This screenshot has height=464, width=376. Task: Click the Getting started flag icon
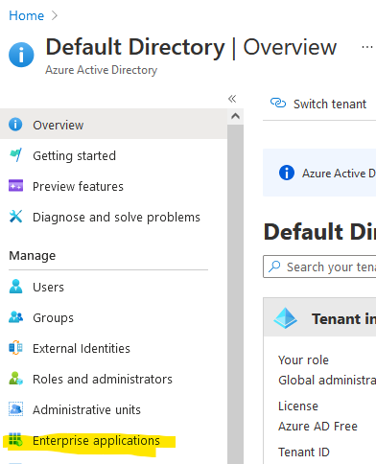click(x=15, y=155)
